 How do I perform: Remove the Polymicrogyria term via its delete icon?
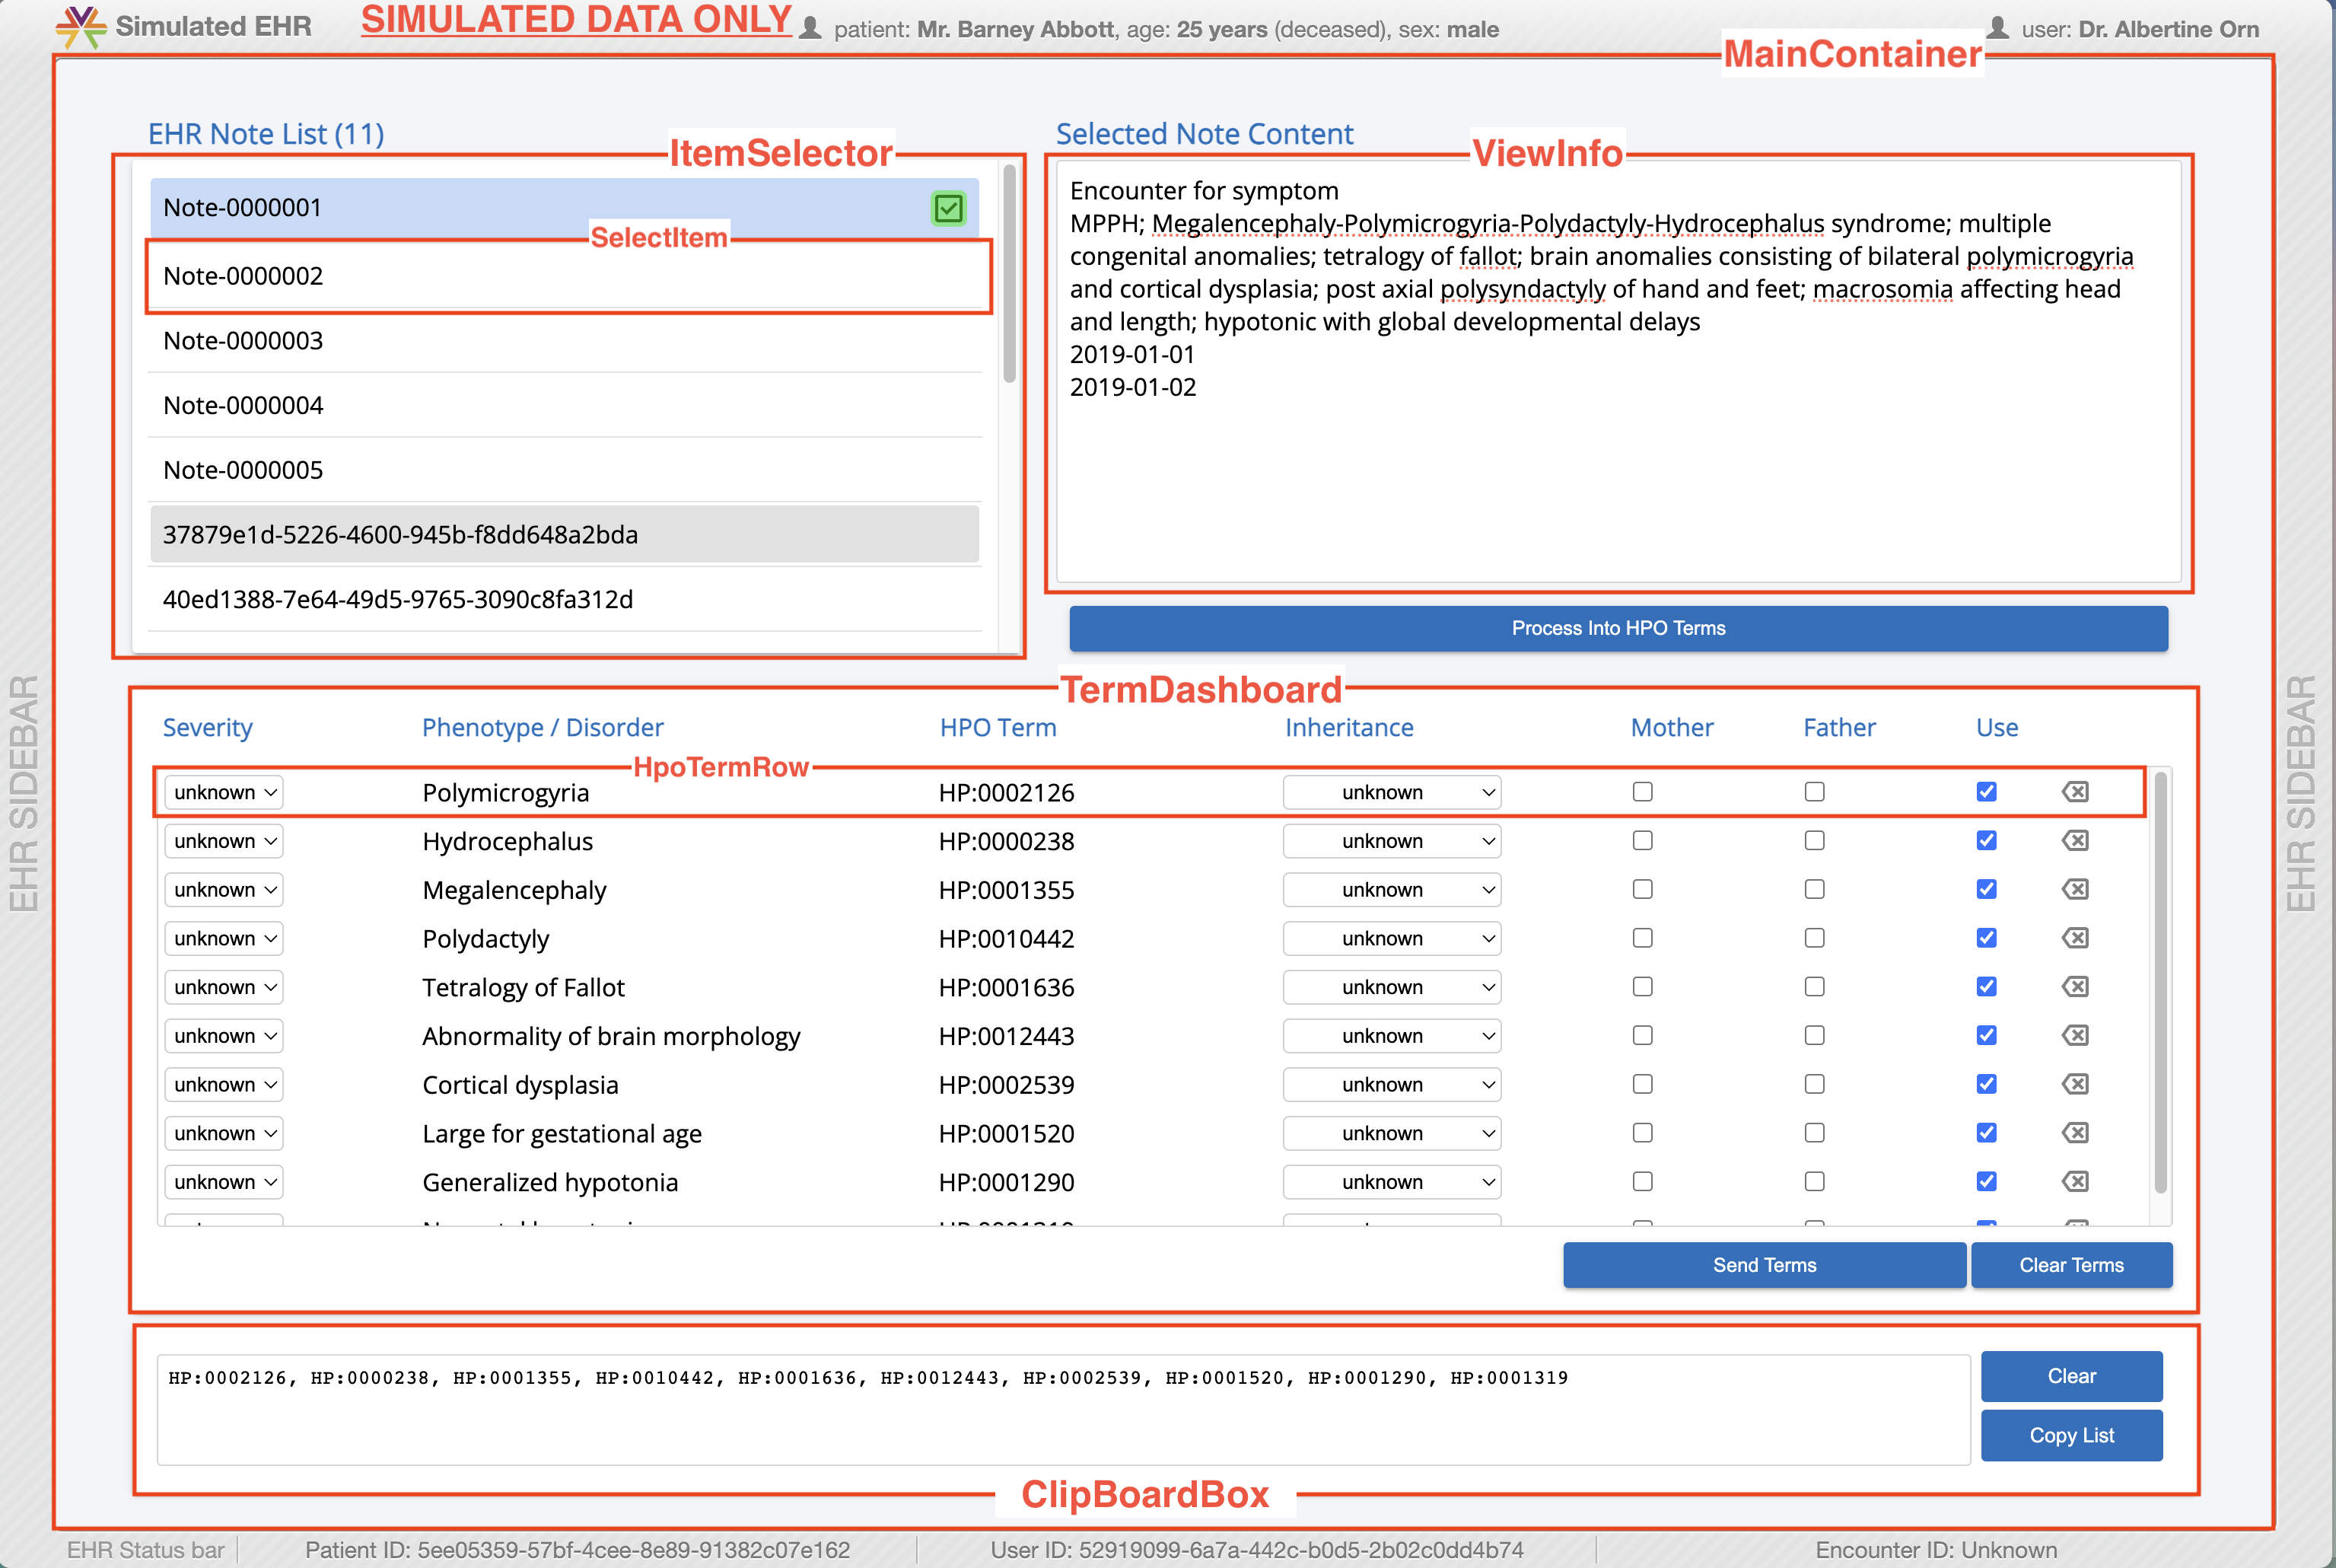tap(2076, 791)
